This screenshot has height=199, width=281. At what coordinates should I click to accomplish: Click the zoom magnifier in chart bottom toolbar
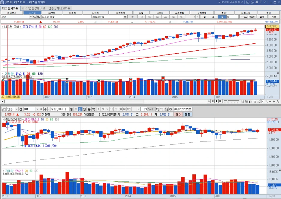(x=266, y=102)
